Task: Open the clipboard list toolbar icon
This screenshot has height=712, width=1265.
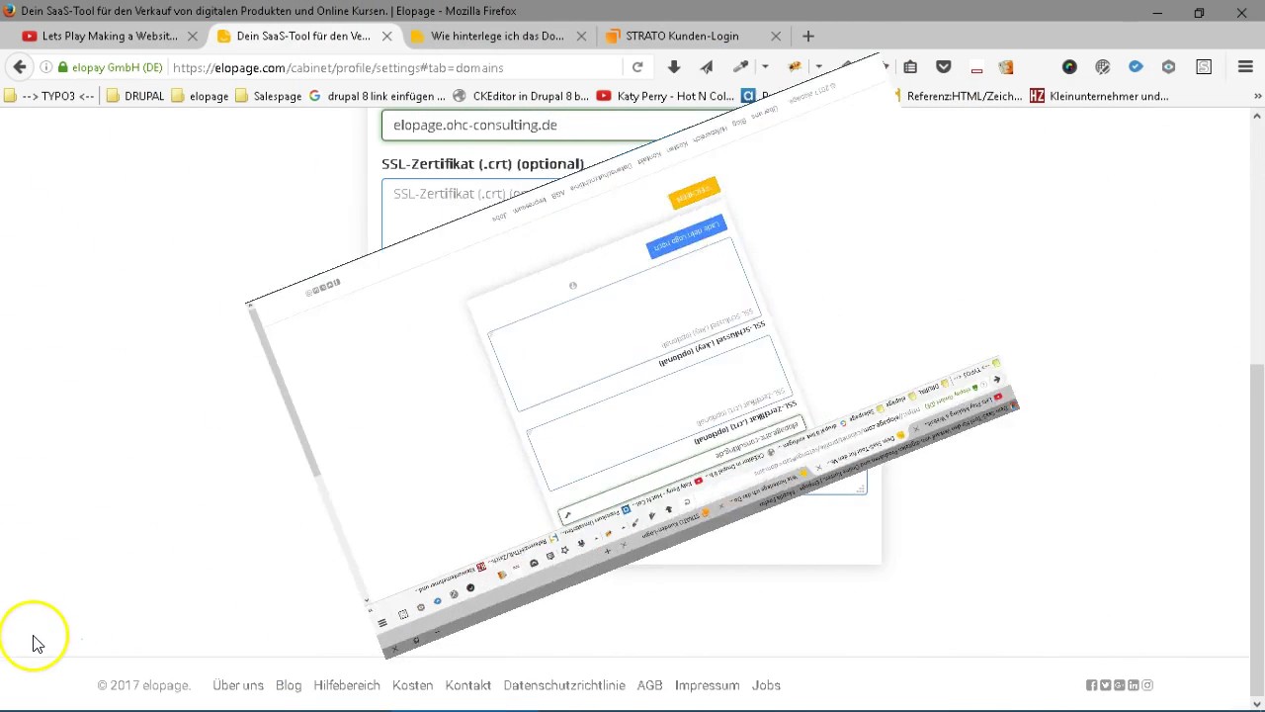Action: pos(910,67)
